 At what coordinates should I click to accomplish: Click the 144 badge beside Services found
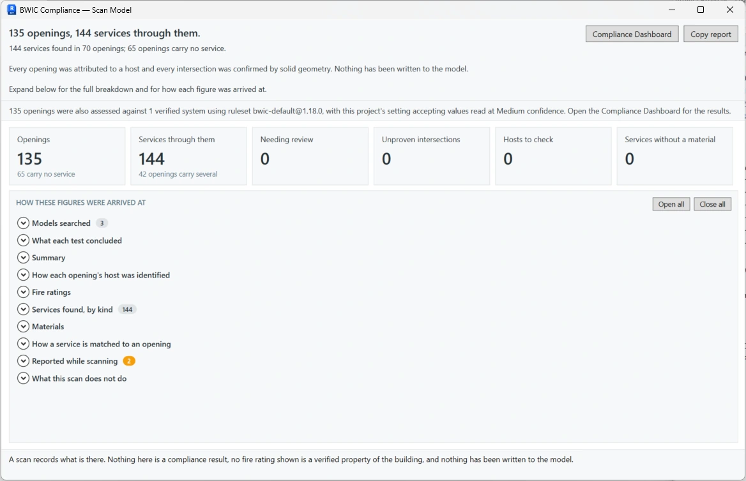click(127, 309)
